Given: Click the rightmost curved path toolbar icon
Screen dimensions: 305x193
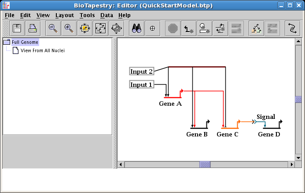Looking at the screenshot, I should 292,28.
